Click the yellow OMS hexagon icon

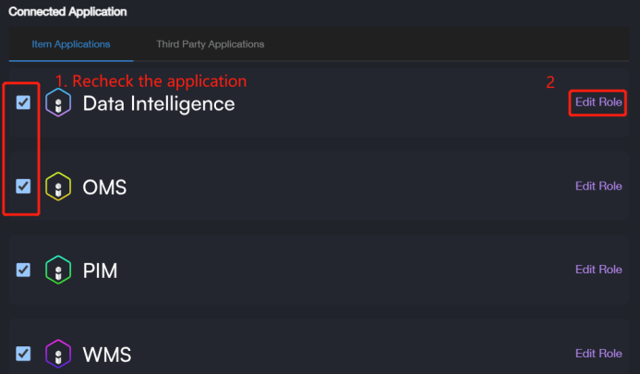(58, 187)
